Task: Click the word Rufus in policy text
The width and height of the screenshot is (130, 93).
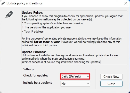Action: pyautogui.click(x=25, y=55)
